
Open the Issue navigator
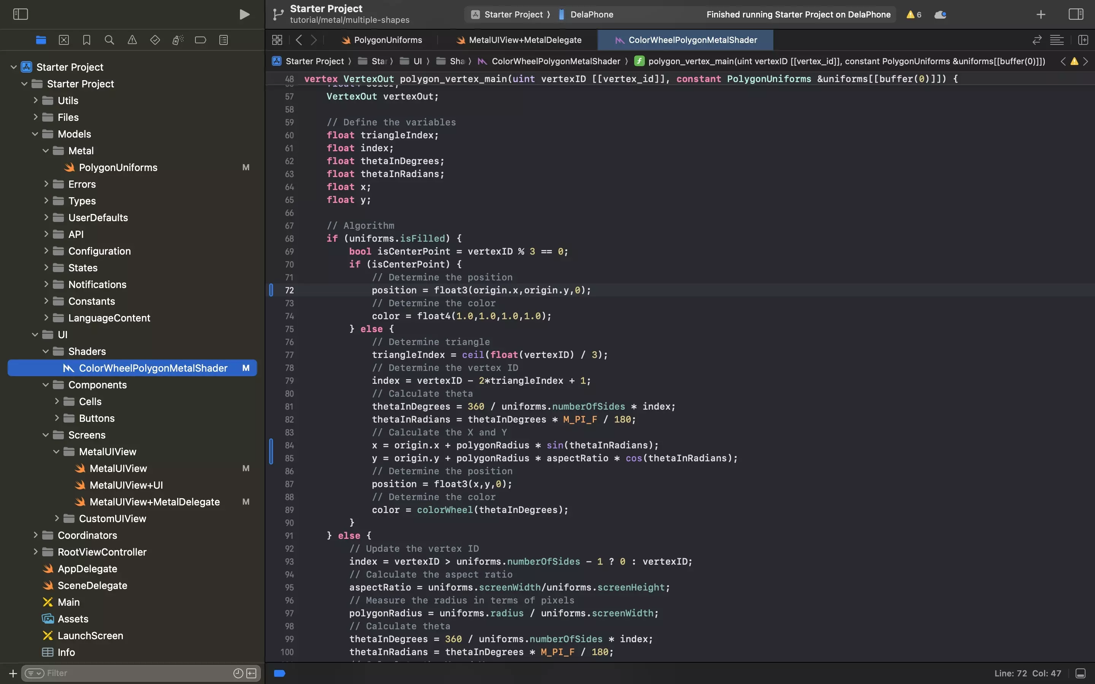point(132,40)
